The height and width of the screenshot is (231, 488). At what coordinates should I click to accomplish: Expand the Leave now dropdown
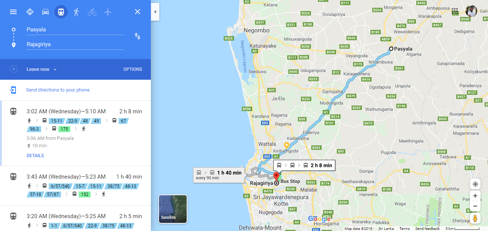tap(42, 69)
